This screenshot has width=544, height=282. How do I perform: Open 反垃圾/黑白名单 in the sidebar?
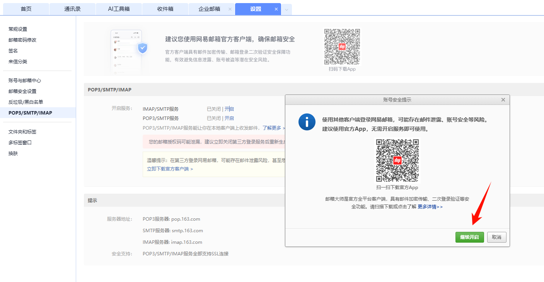(26, 102)
